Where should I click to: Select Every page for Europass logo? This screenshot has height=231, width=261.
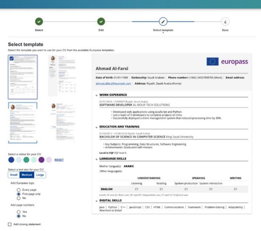coord(18,190)
